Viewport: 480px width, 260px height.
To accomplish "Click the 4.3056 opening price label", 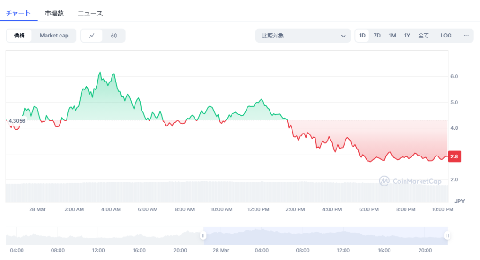I will pyautogui.click(x=17, y=121).
